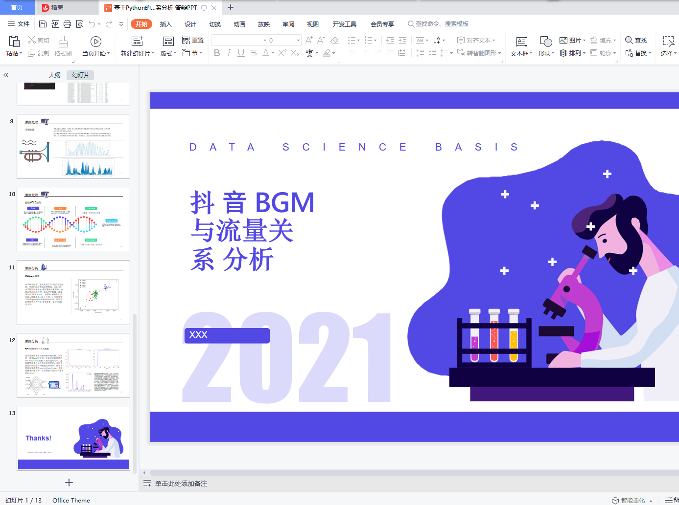
Task: Click the Decrease Indent icon
Action: click(x=390, y=40)
